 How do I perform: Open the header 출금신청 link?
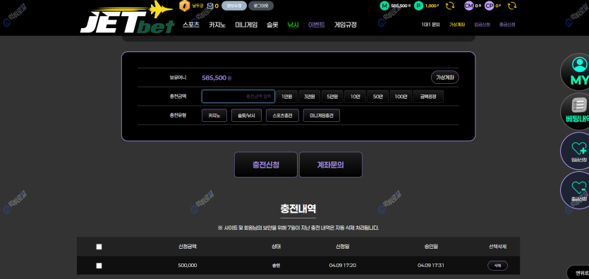pyautogui.click(x=507, y=25)
